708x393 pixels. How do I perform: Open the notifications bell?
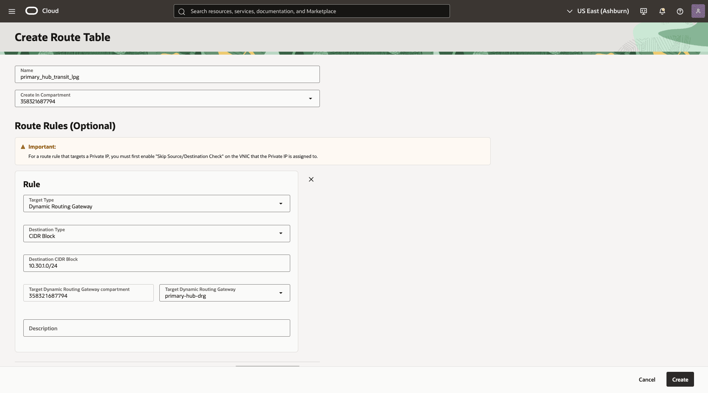click(662, 11)
